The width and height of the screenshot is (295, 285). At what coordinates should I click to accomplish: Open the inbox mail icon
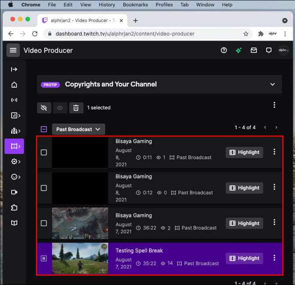coord(254,50)
